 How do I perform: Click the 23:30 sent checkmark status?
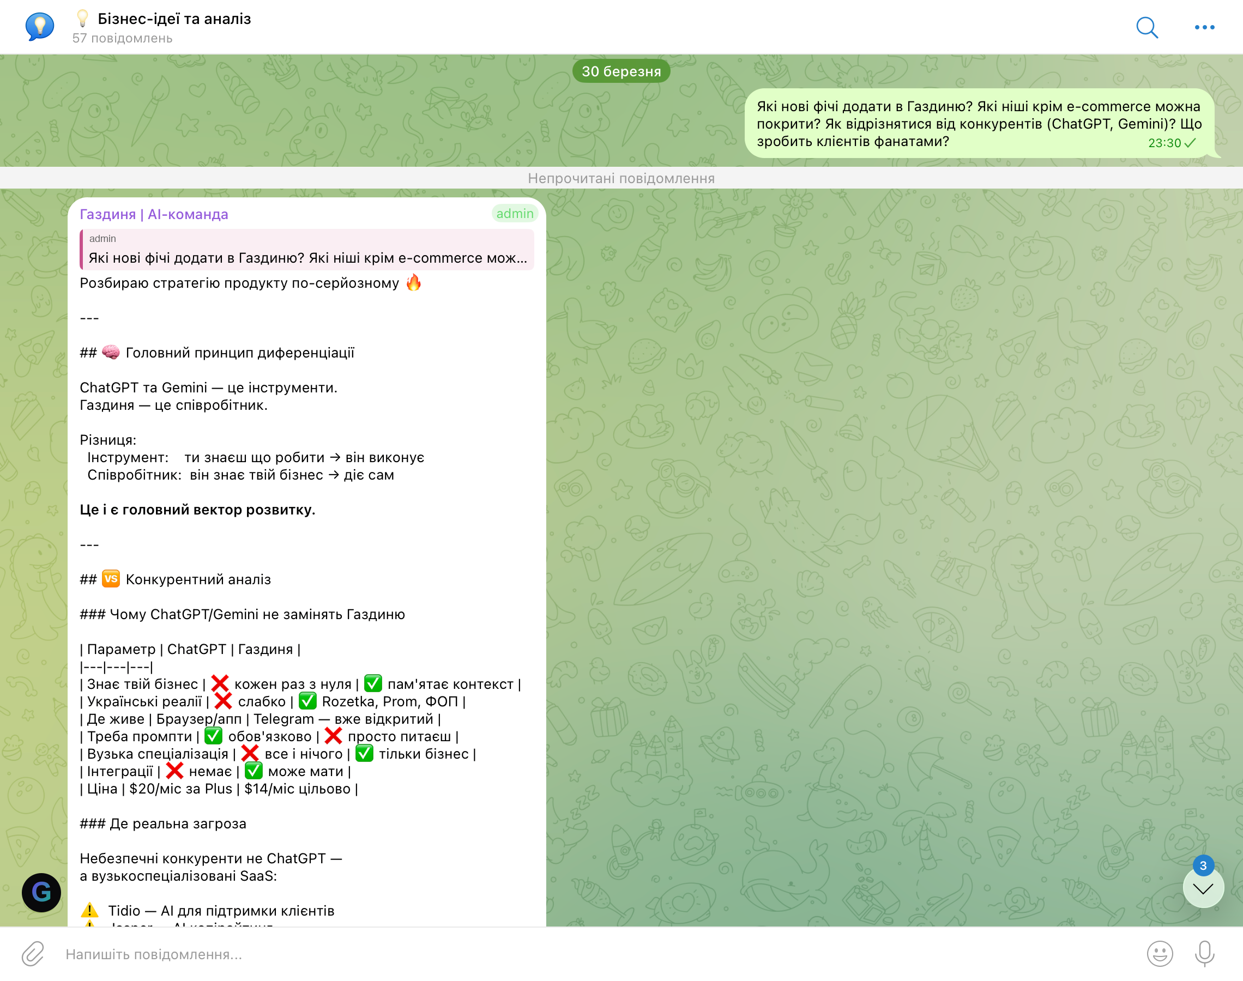coord(1190,143)
